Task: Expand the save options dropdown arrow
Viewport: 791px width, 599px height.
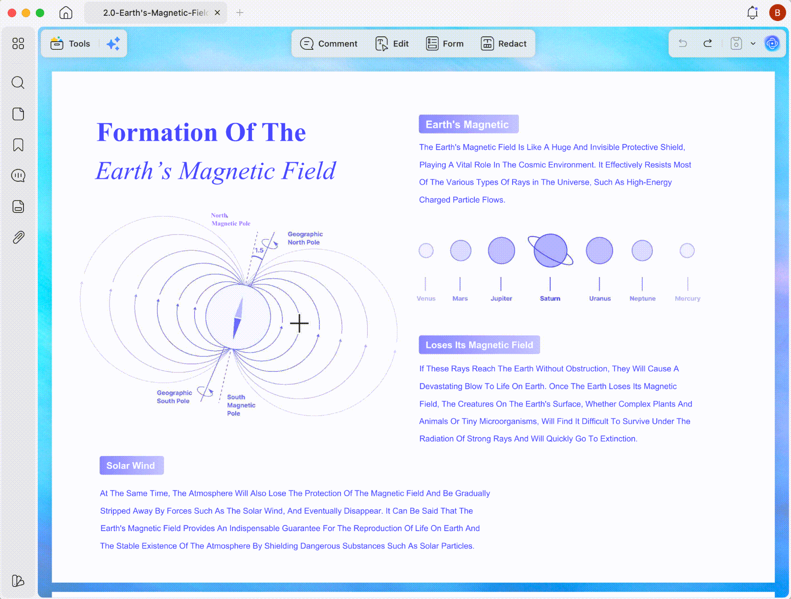Action: pyautogui.click(x=753, y=44)
